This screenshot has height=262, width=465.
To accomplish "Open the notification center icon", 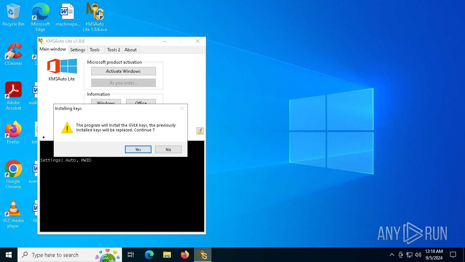I will click(453, 255).
